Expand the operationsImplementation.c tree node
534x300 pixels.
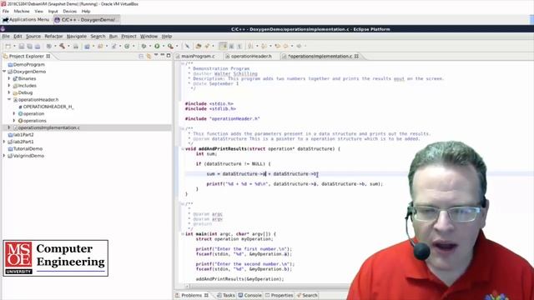pyautogui.click(x=9, y=127)
